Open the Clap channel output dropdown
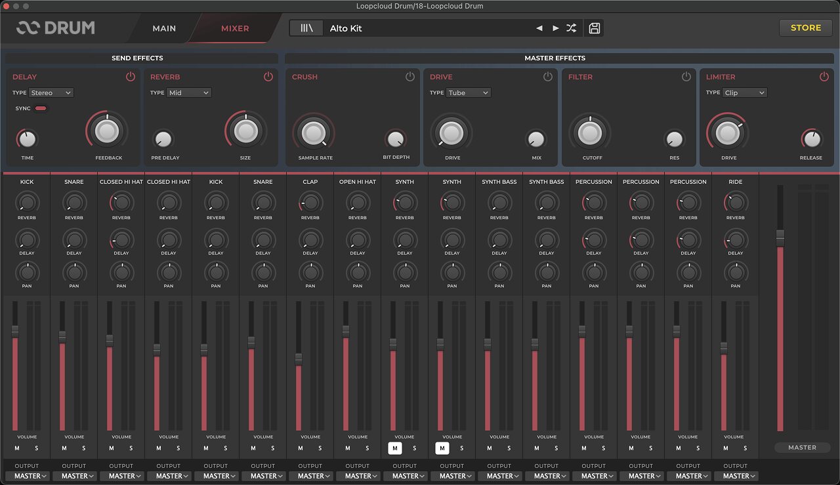The image size is (840, 485). [x=310, y=476]
